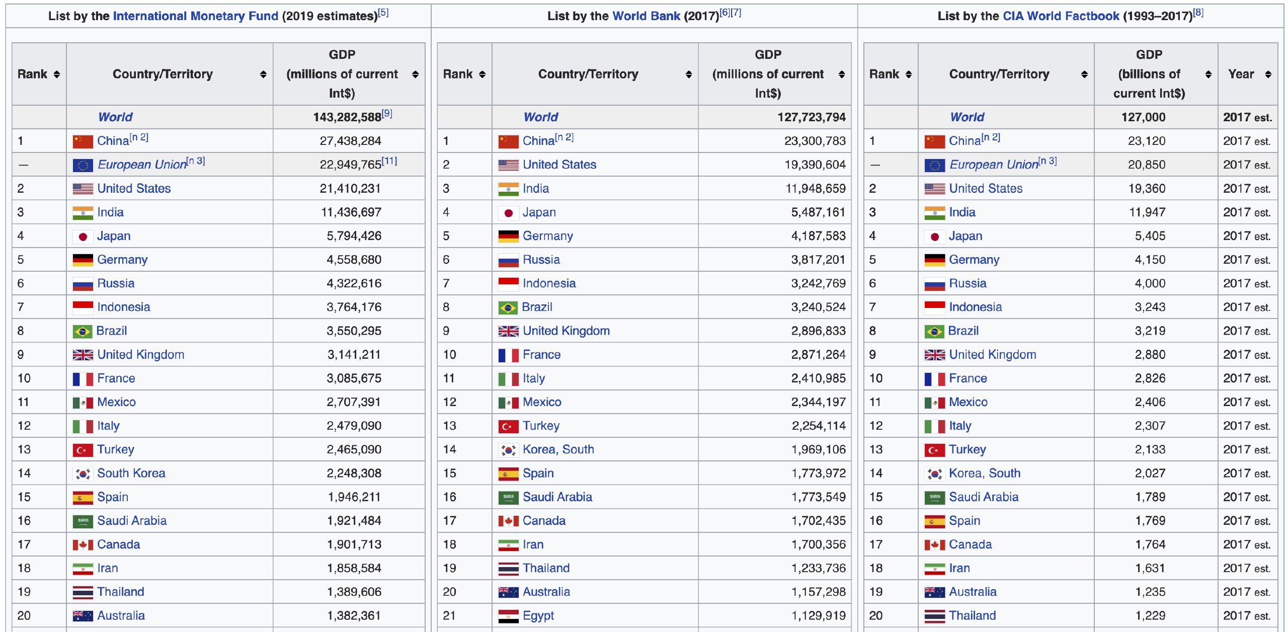
Task: Open CIA World Factbook link in header
Action: pyautogui.click(x=1061, y=16)
